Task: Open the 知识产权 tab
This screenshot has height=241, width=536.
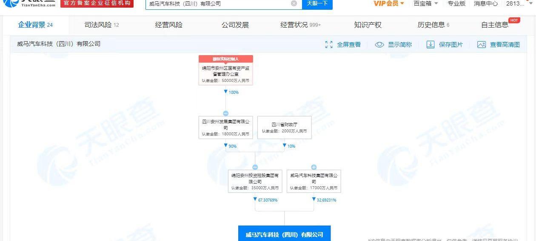Action: (x=368, y=25)
